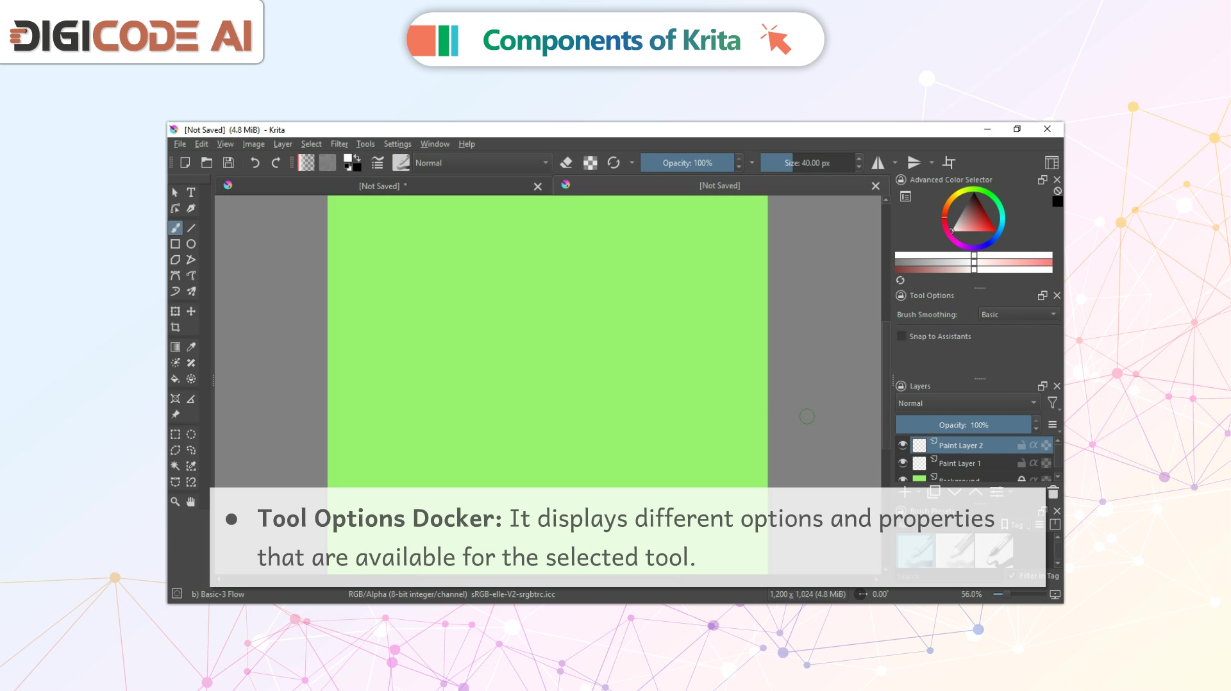The image size is (1231, 691).
Task: Choose the Rectangular Selection tool
Action: point(175,435)
